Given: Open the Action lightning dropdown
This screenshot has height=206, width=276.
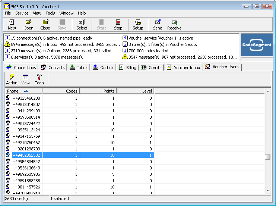Looking at the screenshot, I should click(12, 79).
